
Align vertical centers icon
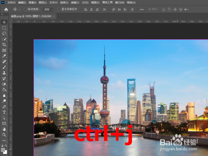(119, 10)
